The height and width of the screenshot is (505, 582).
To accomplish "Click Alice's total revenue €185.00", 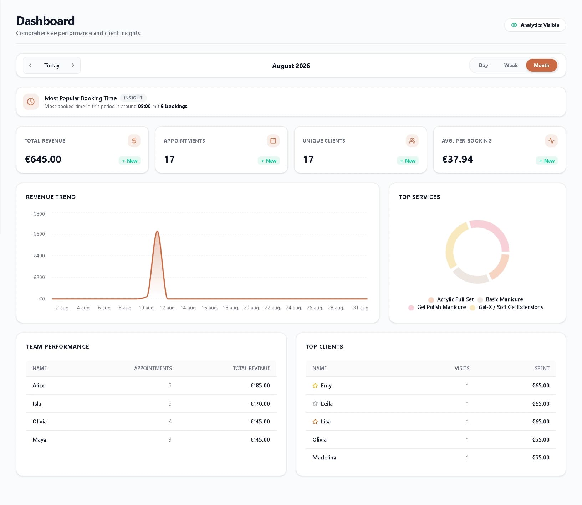I will tap(260, 386).
